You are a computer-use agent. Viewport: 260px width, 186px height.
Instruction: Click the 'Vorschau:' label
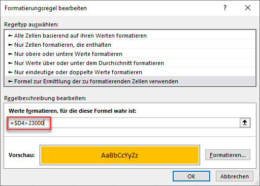tap(22, 155)
